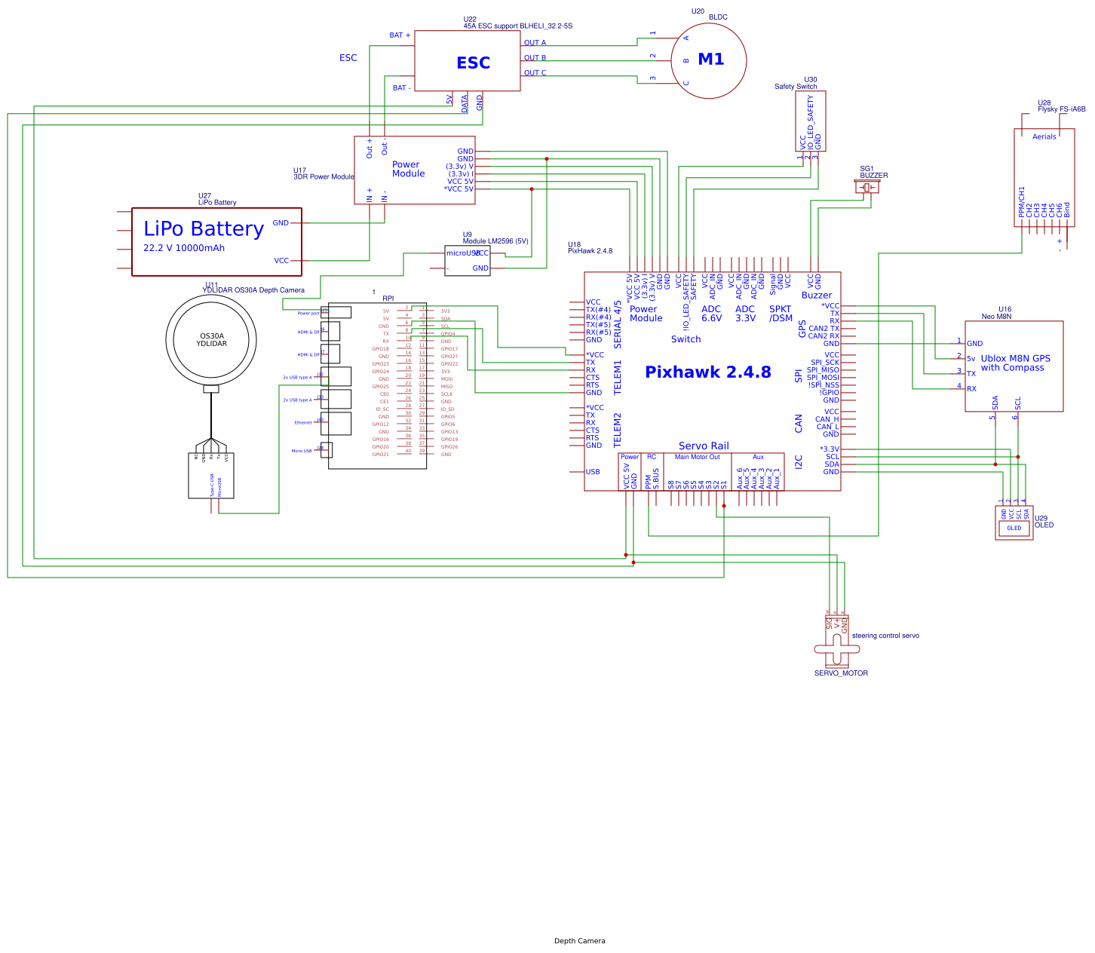Click the 'SERVO_MOTOR' label
The width and height of the screenshot is (1095, 953).
(841, 673)
